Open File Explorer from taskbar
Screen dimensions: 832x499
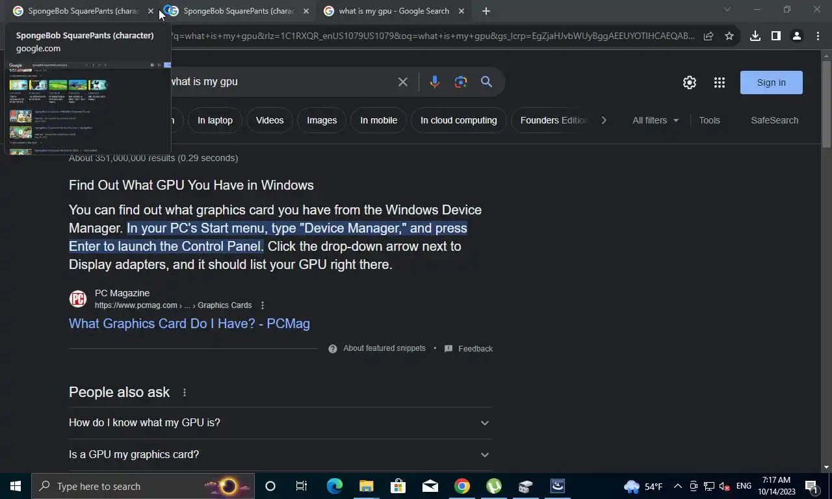point(366,486)
